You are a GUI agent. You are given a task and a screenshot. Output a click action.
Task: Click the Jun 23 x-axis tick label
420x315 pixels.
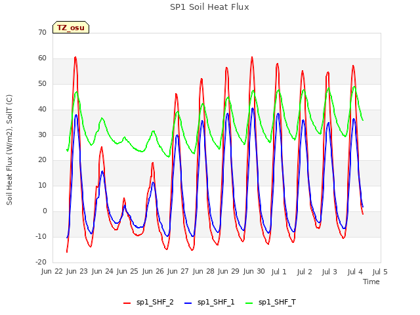tap(77, 271)
